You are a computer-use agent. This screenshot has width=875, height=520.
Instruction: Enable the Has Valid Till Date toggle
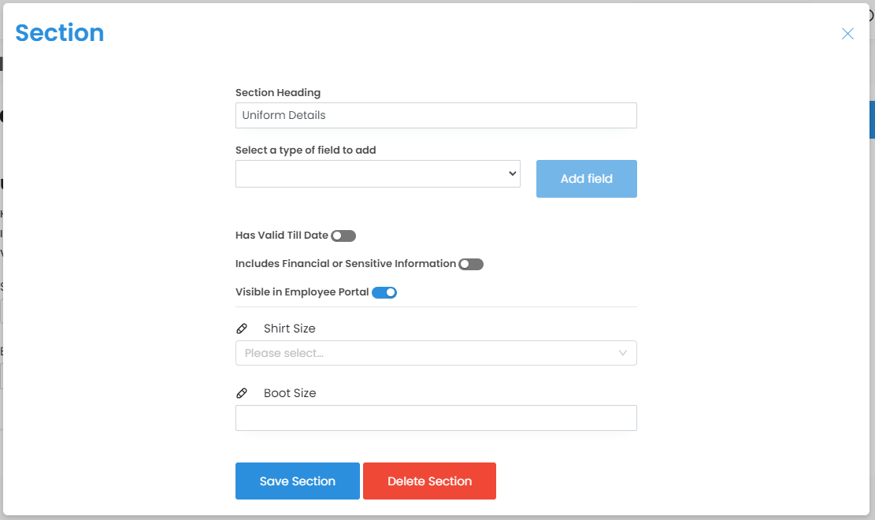click(343, 236)
